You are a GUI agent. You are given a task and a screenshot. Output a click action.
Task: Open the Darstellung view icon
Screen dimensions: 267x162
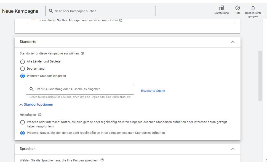click(221, 8)
